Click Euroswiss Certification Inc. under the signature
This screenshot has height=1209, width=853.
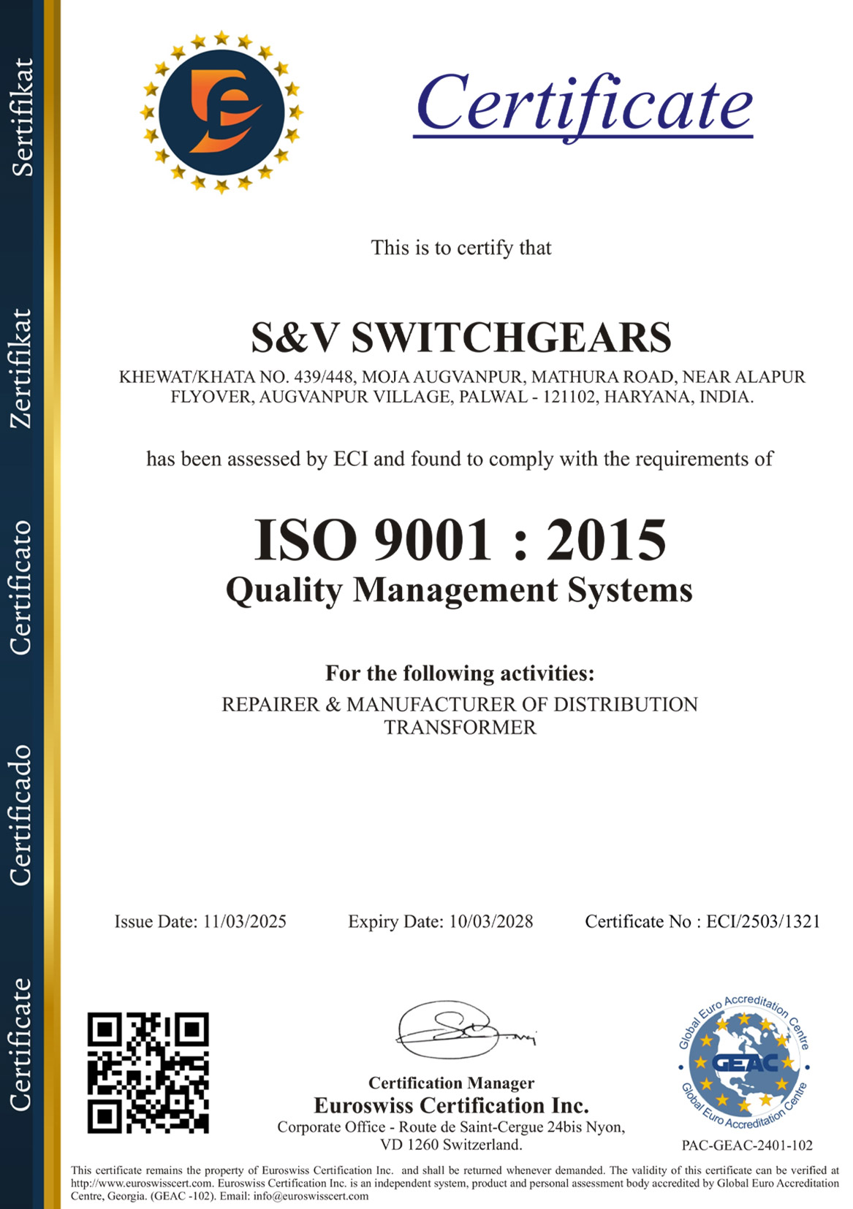coord(451,1105)
